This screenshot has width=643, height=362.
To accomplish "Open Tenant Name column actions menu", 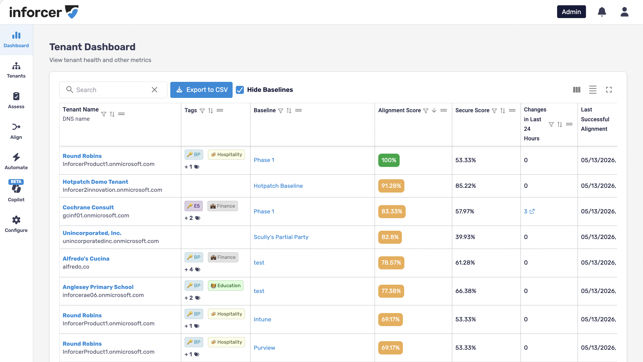I will [122, 114].
